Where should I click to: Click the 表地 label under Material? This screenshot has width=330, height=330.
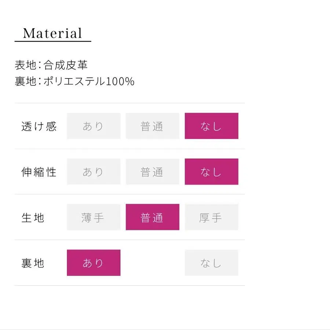coord(25,65)
